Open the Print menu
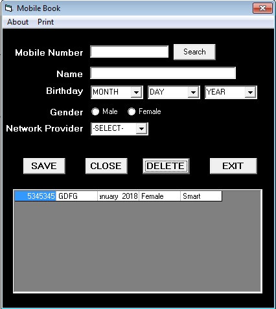 point(45,22)
